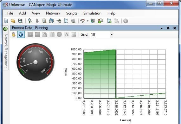The image size is (181, 124).
Task: Click the Process Data - Running title
Action: pos(30,28)
